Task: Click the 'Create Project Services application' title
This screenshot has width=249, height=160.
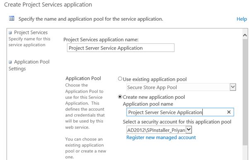Action: (48, 5)
